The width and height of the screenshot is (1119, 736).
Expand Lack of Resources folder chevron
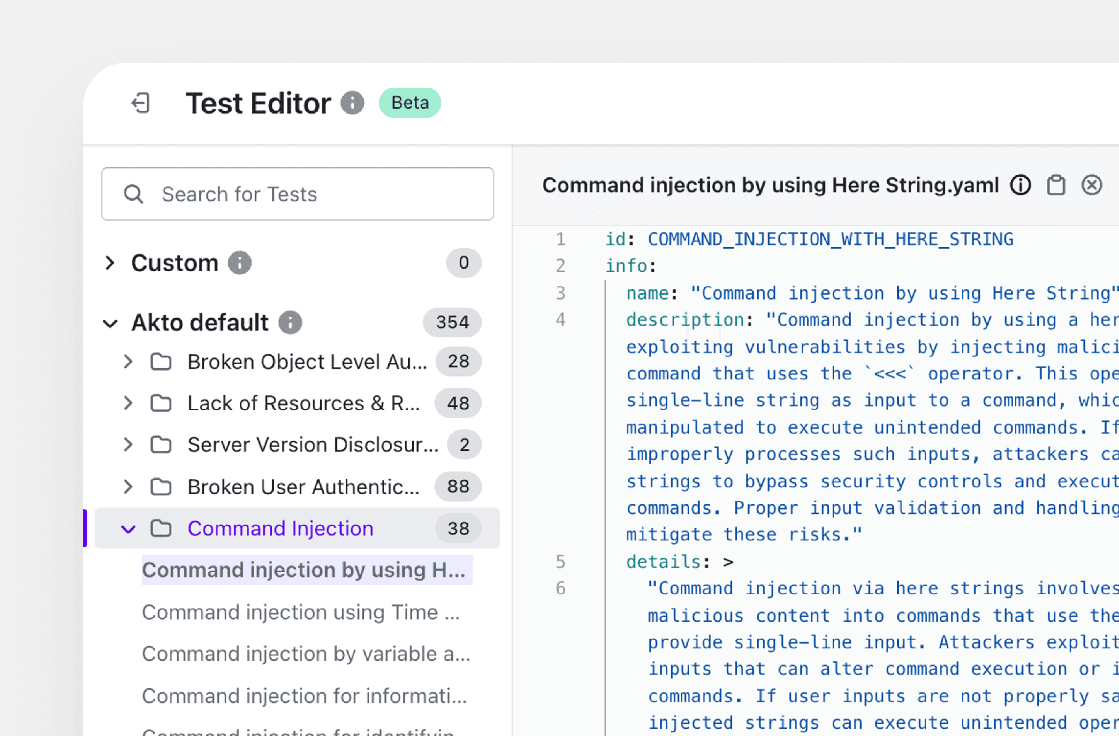128,403
